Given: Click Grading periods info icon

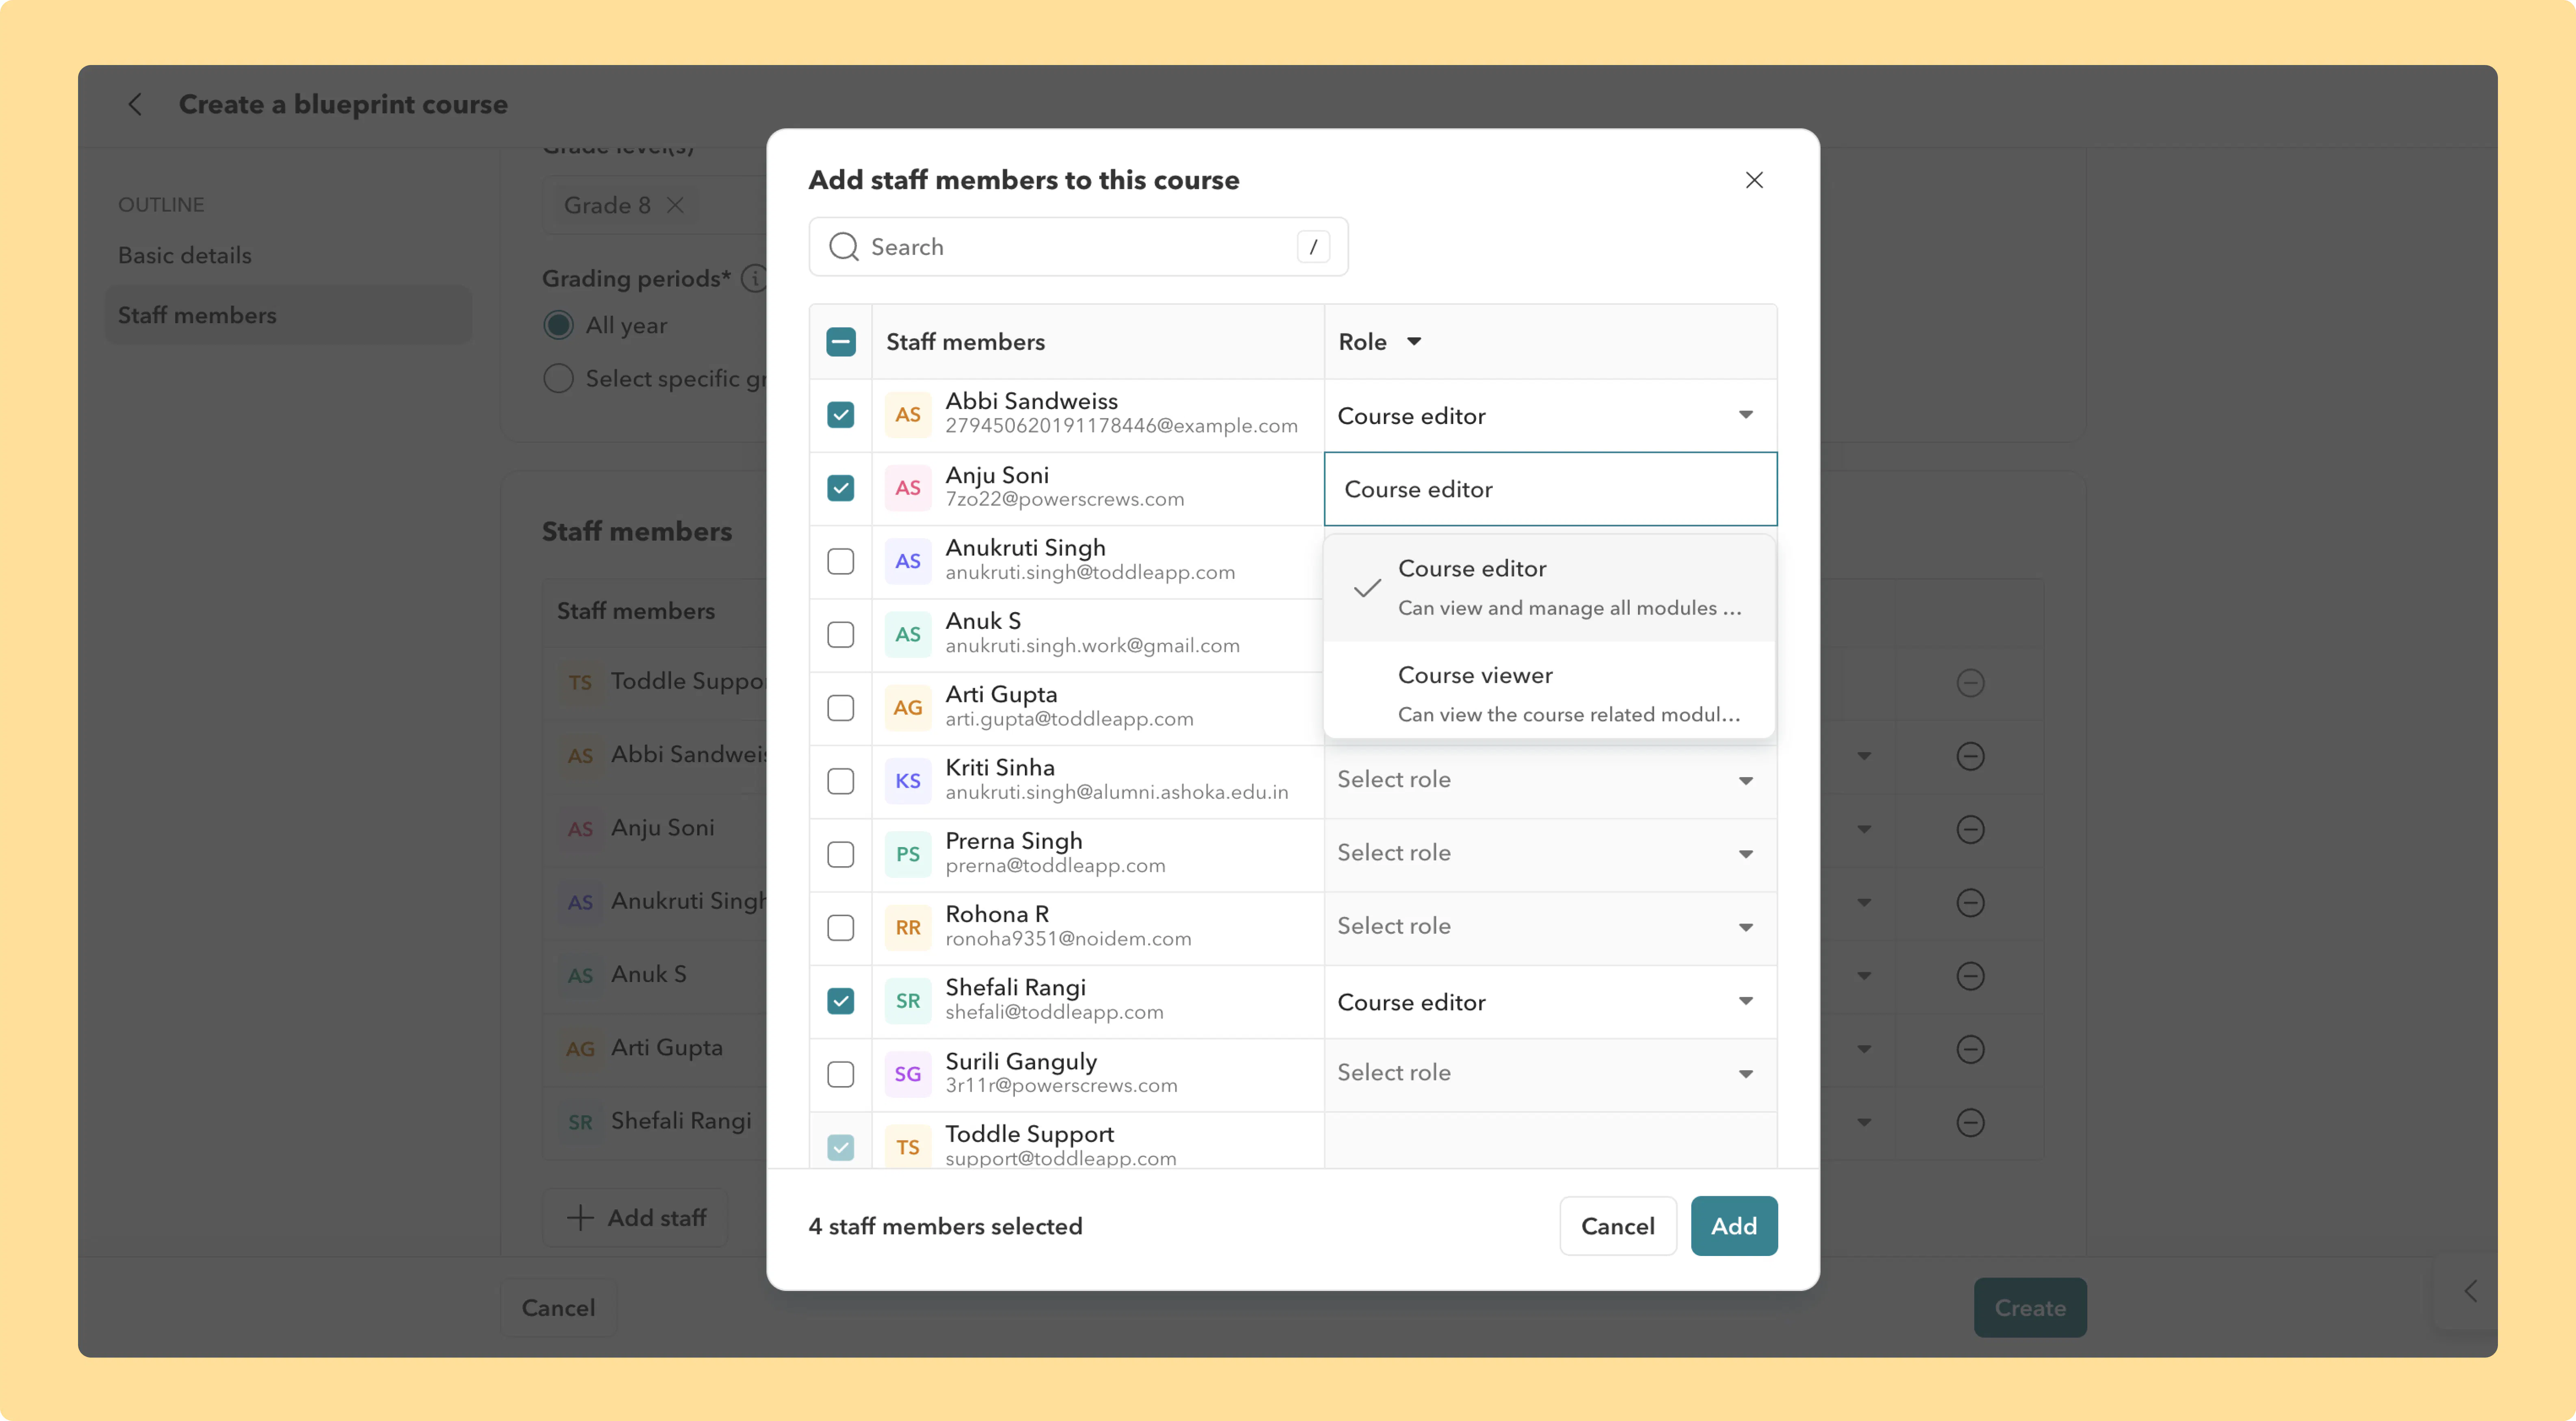Looking at the screenshot, I should point(754,278).
